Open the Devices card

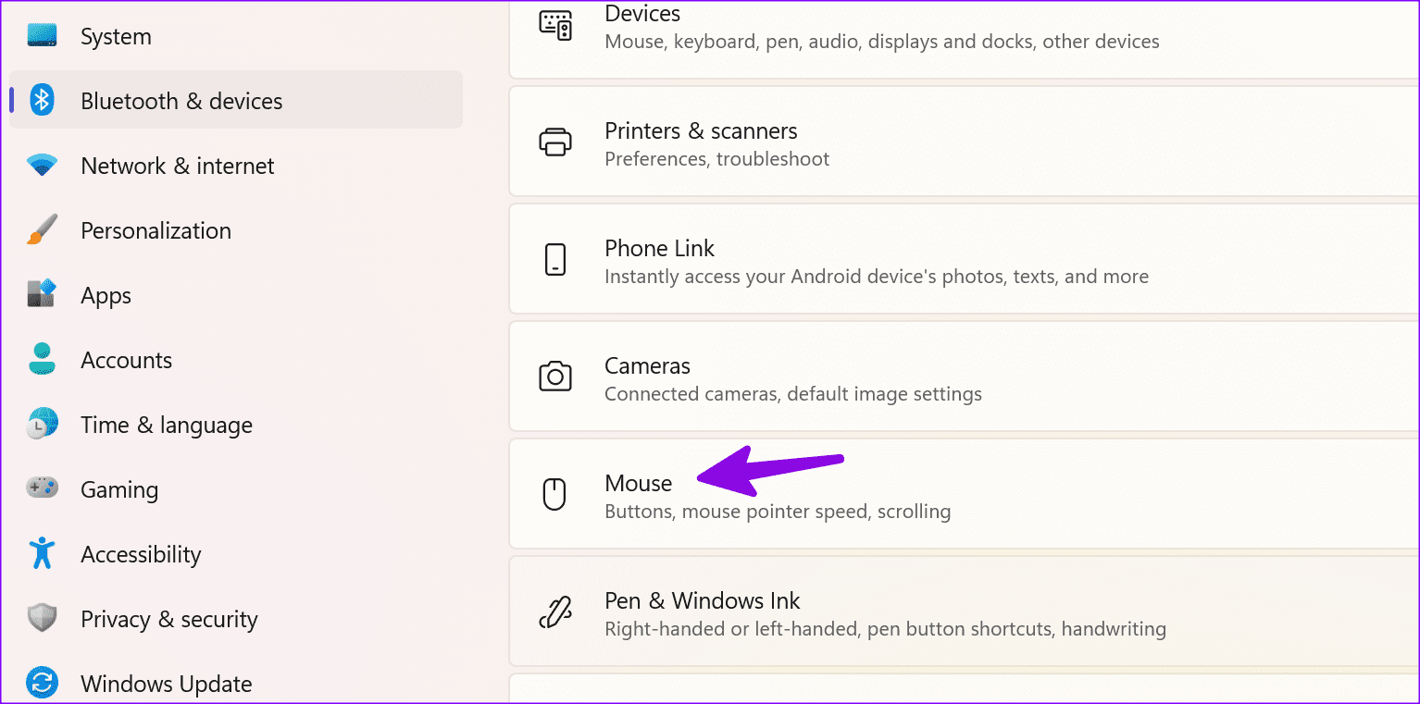(x=965, y=39)
